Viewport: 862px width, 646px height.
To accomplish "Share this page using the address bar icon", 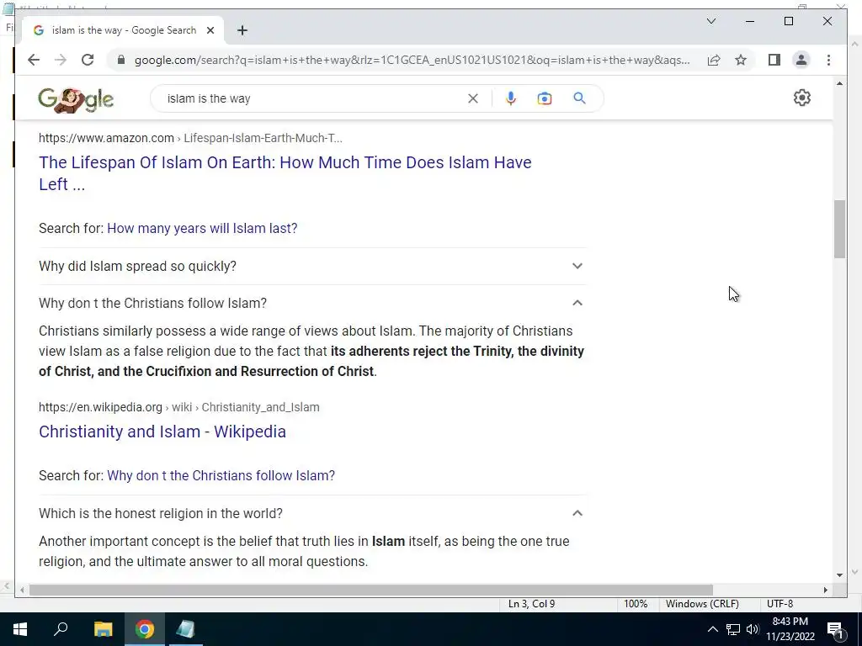I will [x=714, y=60].
